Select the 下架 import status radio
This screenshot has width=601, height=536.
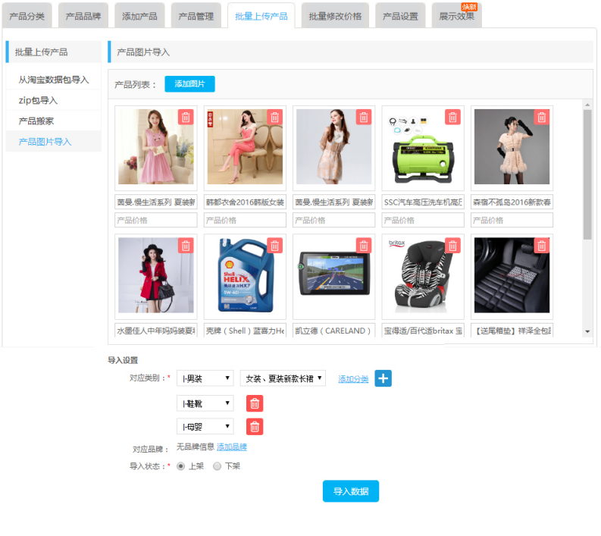pyautogui.click(x=218, y=466)
